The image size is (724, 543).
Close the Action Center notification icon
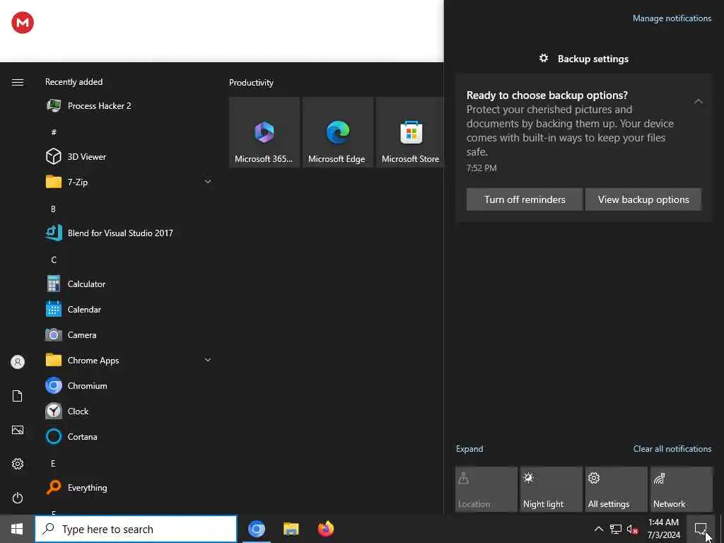pyautogui.click(x=701, y=529)
